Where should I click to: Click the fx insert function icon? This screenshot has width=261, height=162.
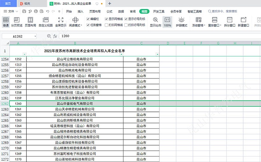tap(55, 36)
